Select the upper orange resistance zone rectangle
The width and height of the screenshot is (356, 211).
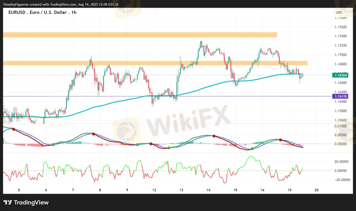pyautogui.click(x=139, y=35)
